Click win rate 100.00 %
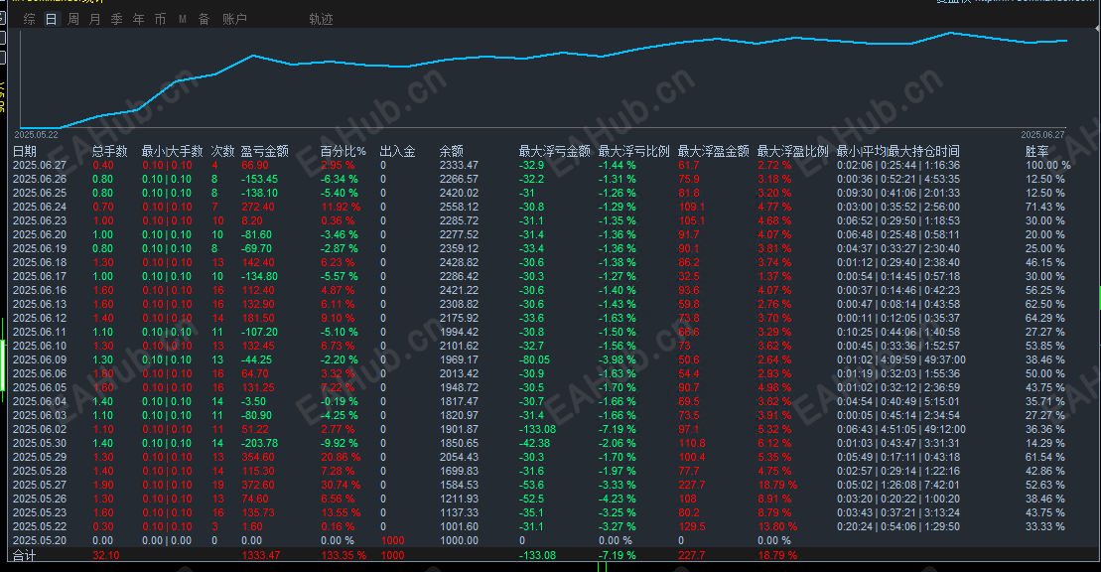Screen dimensions: 1101x572 (1048, 165)
